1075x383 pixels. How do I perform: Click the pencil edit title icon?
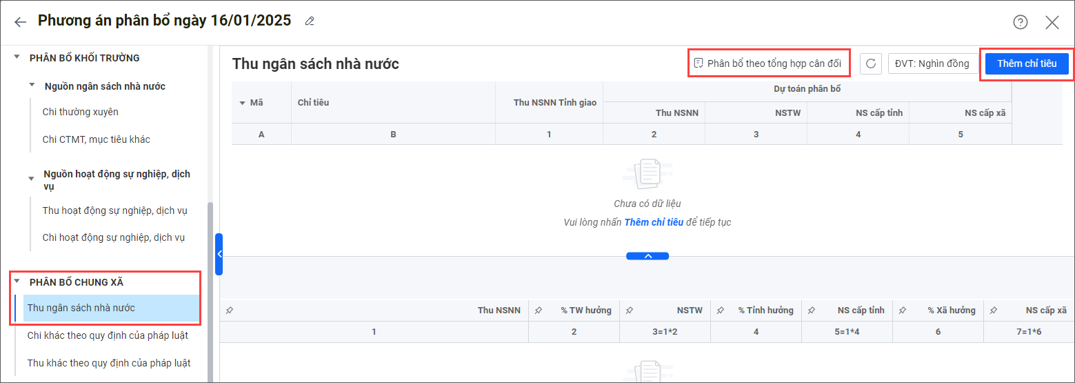click(x=310, y=21)
